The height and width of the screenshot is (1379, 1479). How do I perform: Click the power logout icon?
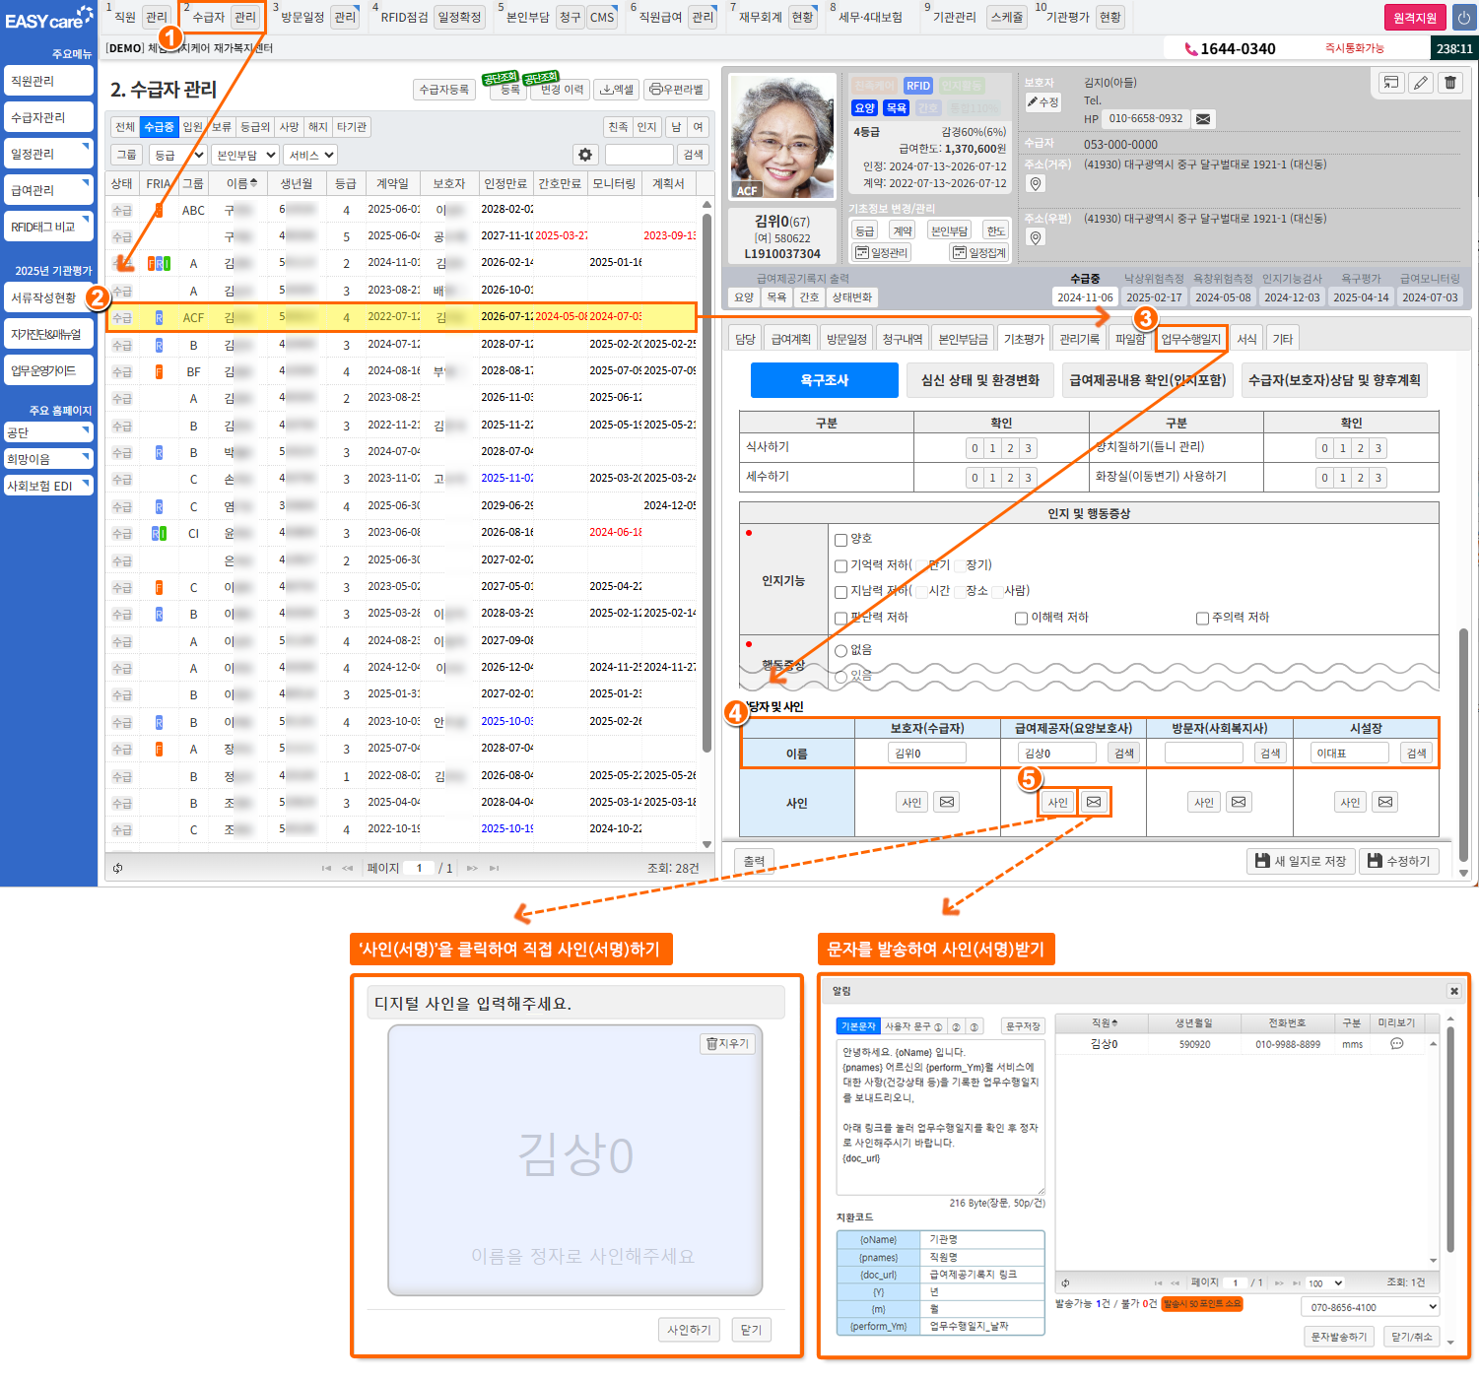pyautogui.click(x=1462, y=18)
